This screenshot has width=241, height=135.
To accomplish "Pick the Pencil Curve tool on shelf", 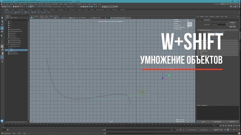I will [x=16, y=12].
